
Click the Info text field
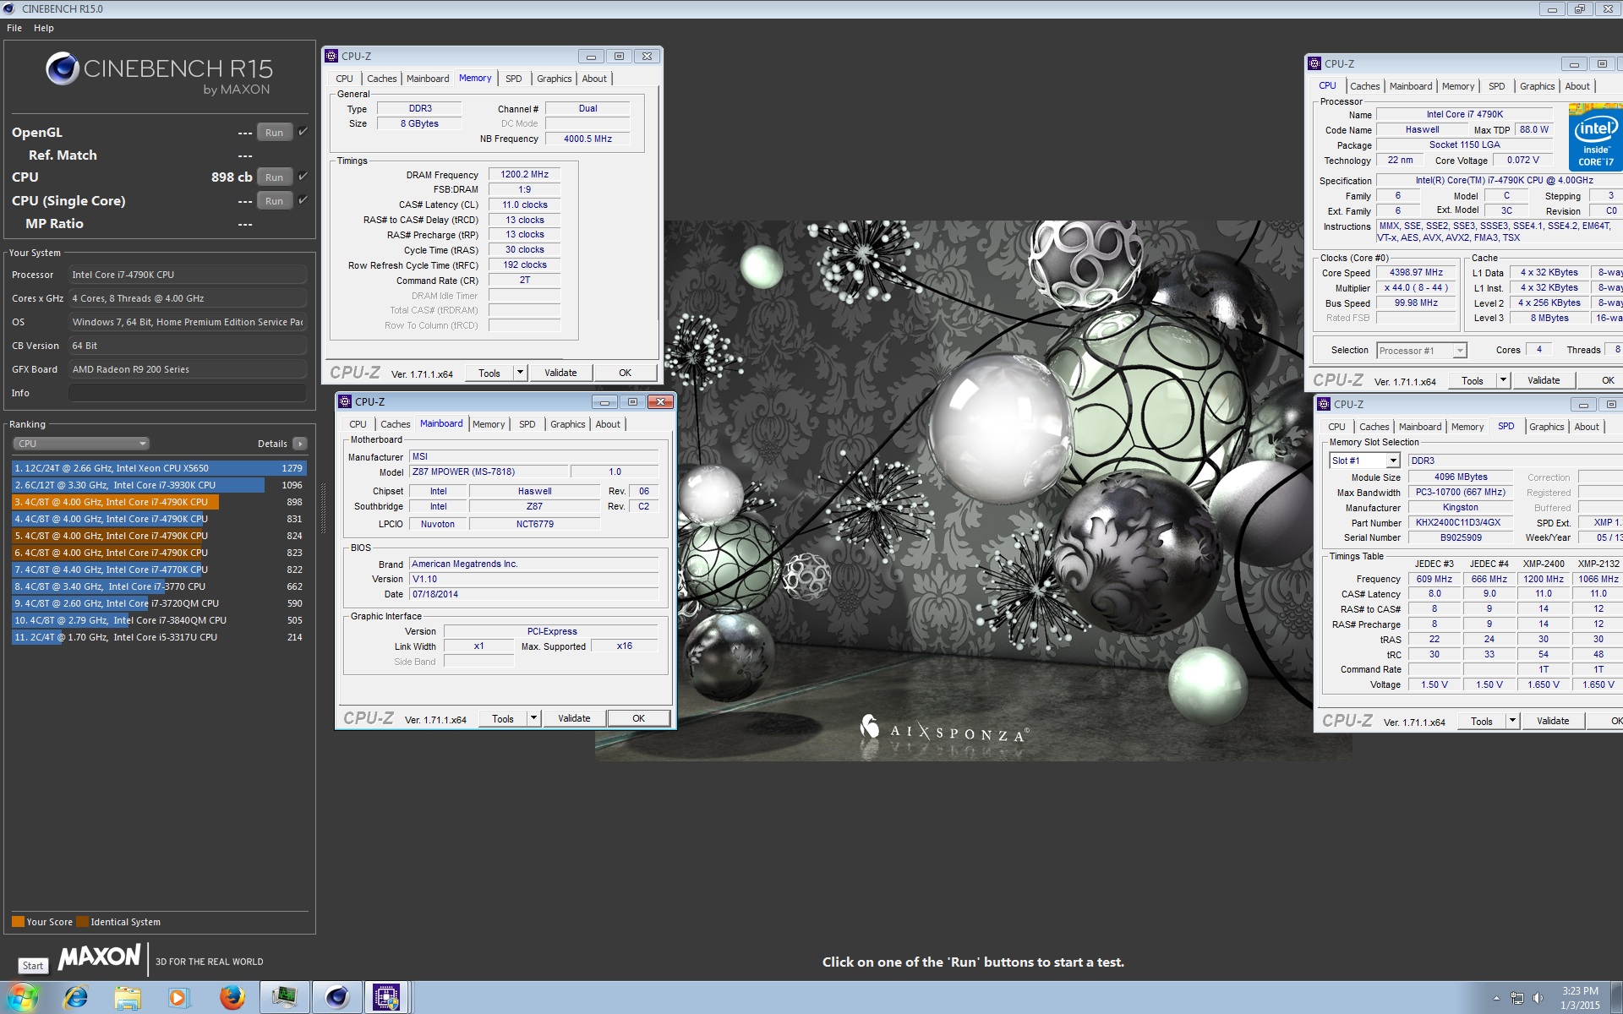click(x=188, y=393)
